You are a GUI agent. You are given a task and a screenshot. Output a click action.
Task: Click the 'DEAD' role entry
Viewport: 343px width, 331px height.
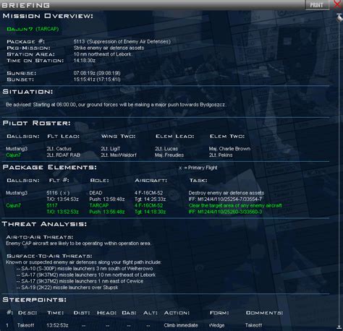tap(96, 193)
